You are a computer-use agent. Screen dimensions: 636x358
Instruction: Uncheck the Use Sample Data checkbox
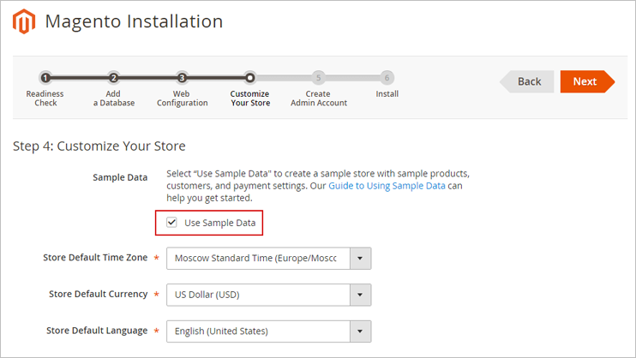point(171,222)
